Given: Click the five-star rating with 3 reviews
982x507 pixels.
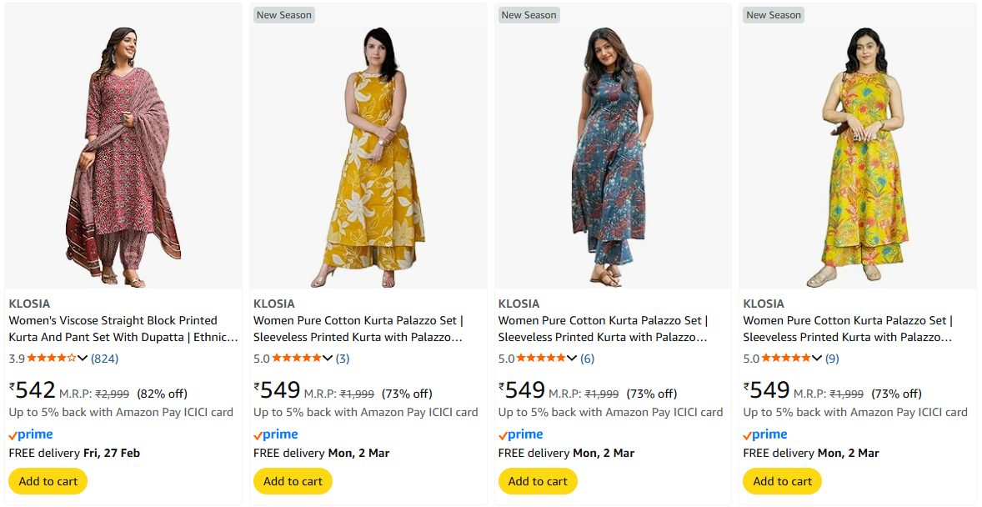Looking at the screenshot, I should 297,359.
